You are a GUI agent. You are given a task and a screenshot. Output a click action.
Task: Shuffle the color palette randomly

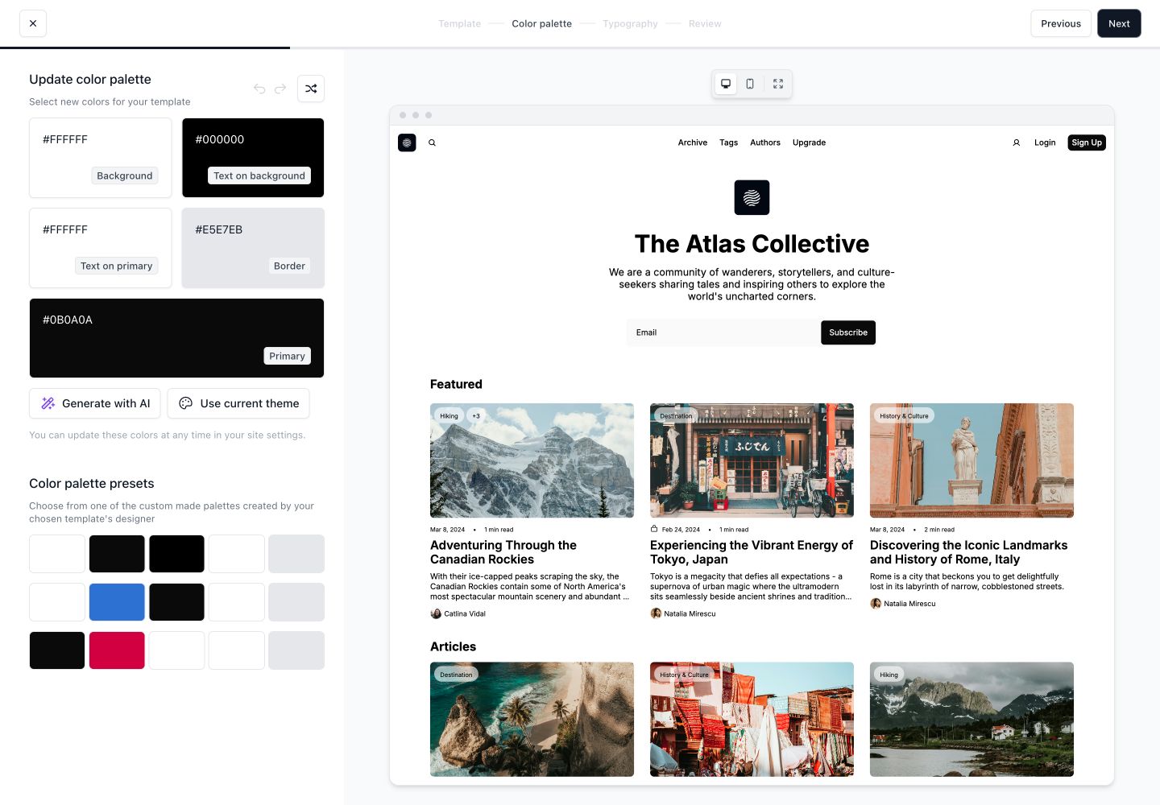pyautogui.click(x=311, y=89)
